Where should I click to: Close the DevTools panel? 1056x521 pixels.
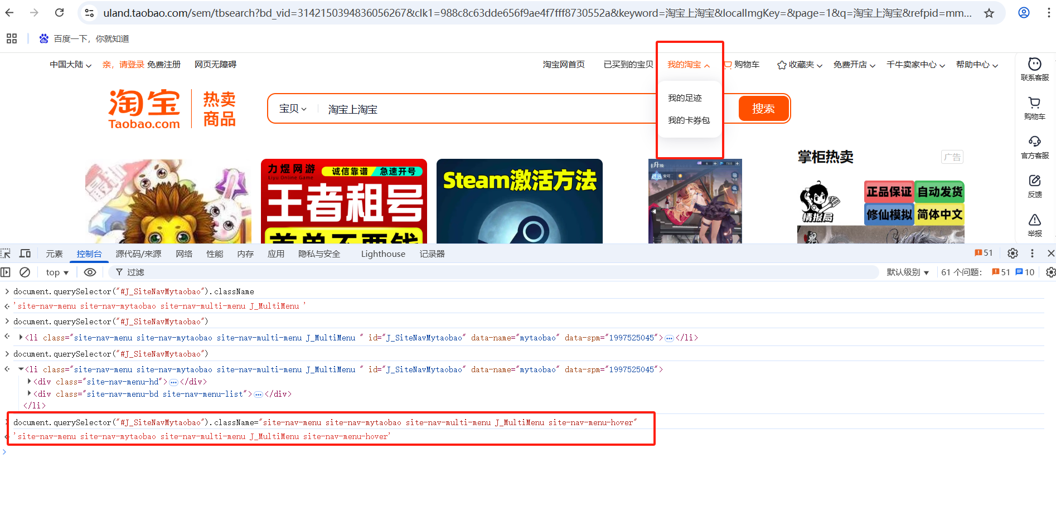click(1050, 254)
